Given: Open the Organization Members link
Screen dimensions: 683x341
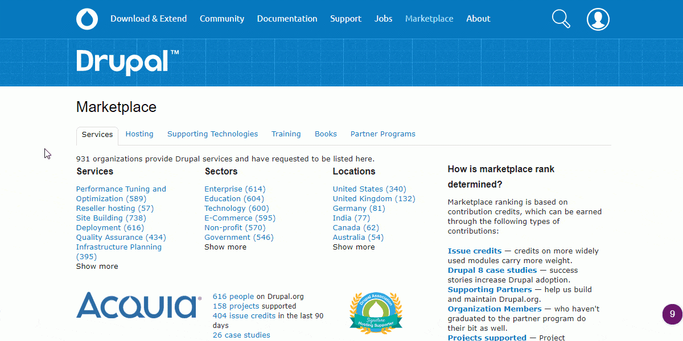Looking at the screenshot, I should click(495, 309).
